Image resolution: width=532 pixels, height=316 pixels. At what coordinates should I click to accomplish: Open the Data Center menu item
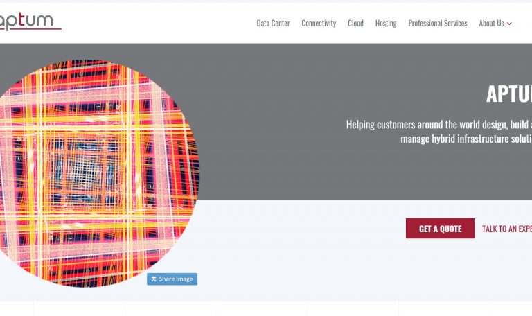(x=273, y=24)
